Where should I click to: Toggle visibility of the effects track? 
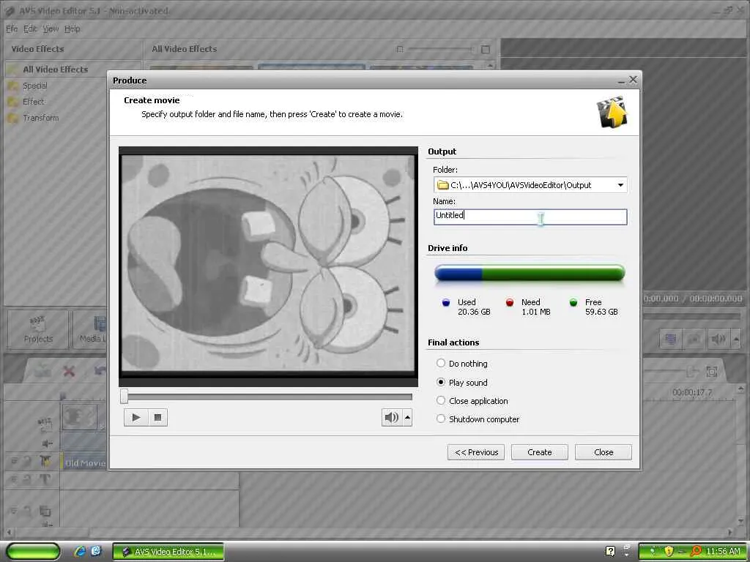coord(14,461)
